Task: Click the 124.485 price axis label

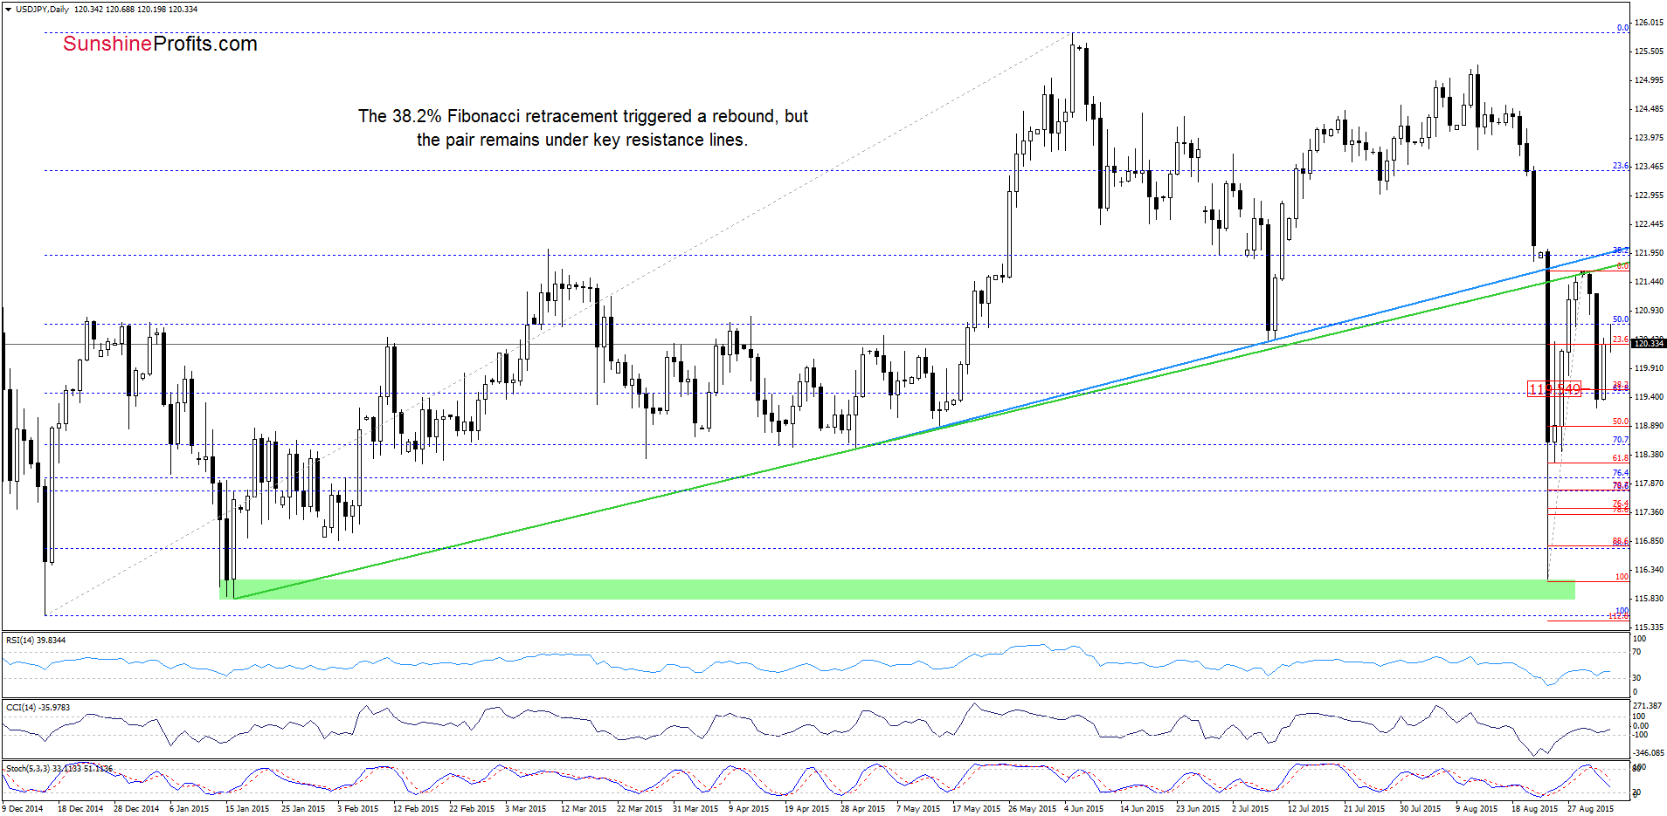Action: (1649, 109)
